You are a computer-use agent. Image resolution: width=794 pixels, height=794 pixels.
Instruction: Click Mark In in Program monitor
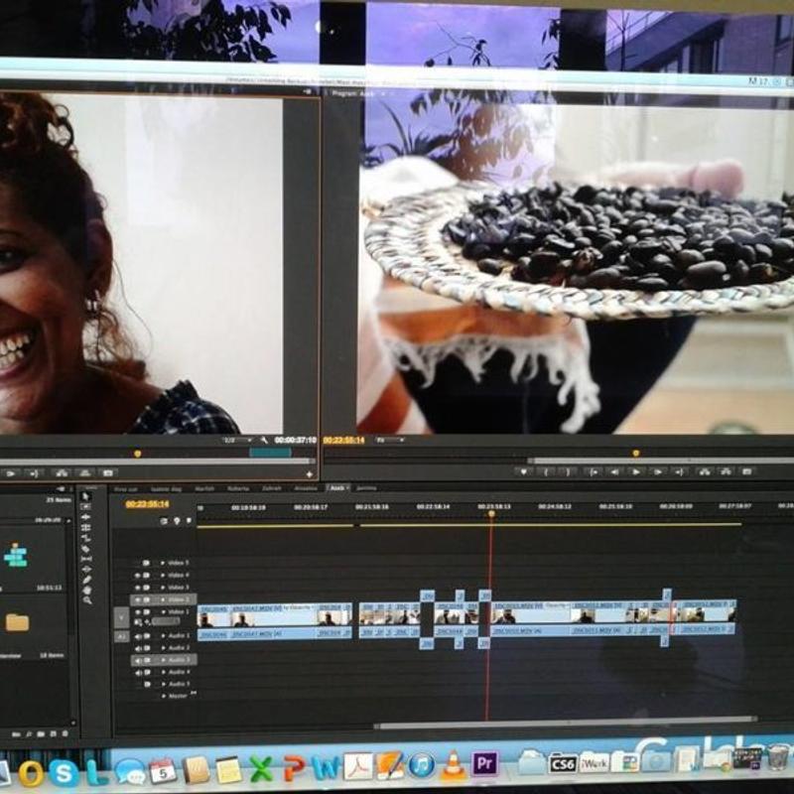(x=547, y=472)
